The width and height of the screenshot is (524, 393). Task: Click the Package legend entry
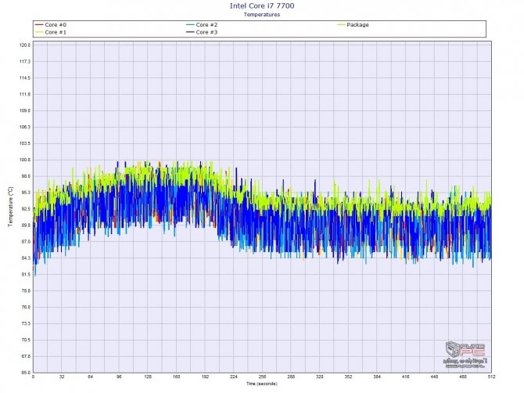pos(353,25)
